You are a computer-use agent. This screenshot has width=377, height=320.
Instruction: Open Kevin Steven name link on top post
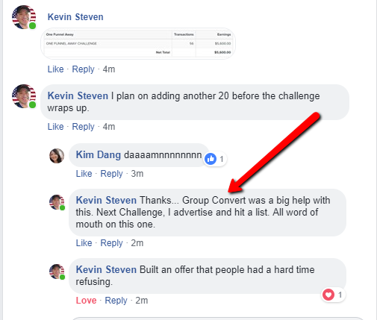[75, 17]
